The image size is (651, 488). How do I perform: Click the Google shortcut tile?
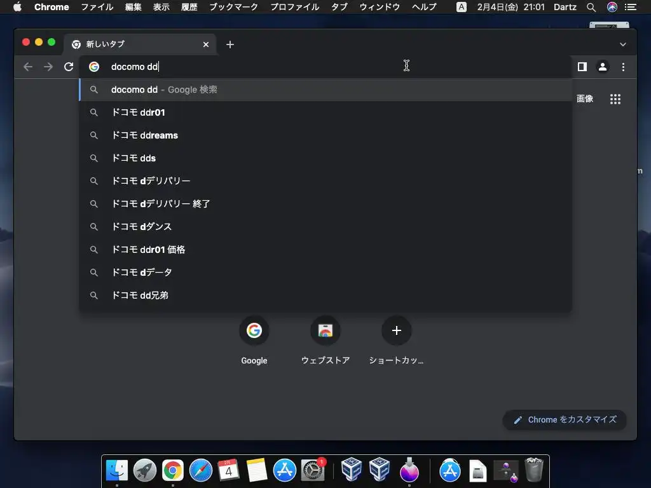point(254,341)
